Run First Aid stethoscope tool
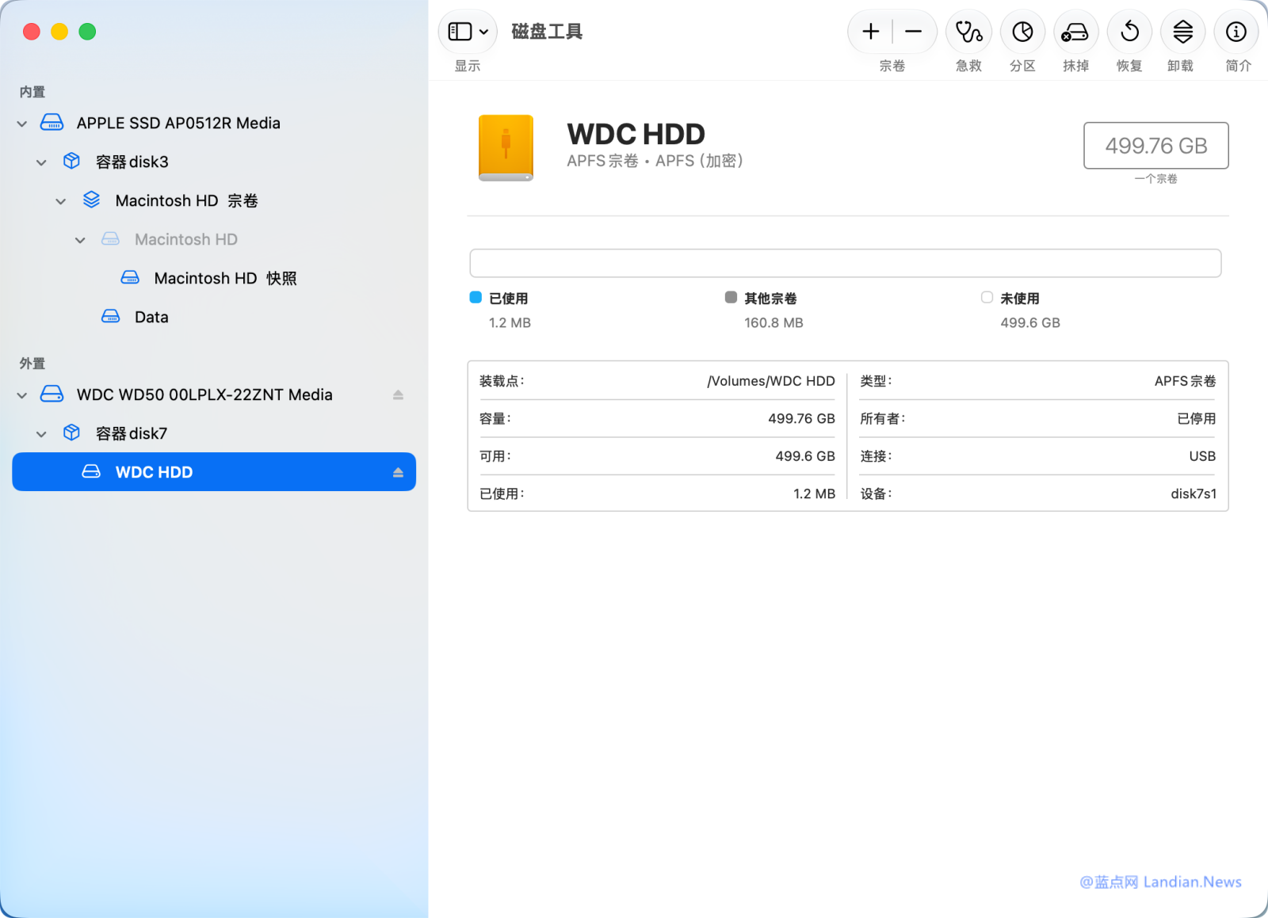This screenshot has height=918, width=1268. click(968, 32)
